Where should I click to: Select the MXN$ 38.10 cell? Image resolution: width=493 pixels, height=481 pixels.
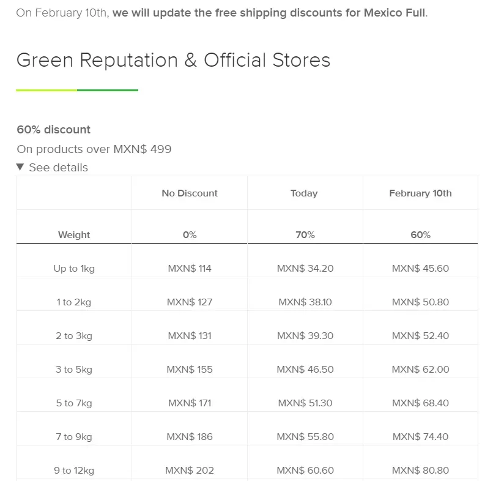(305, 302)
